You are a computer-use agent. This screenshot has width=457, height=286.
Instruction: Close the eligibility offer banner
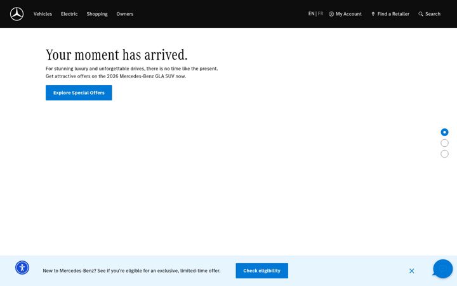click(411, 271)
